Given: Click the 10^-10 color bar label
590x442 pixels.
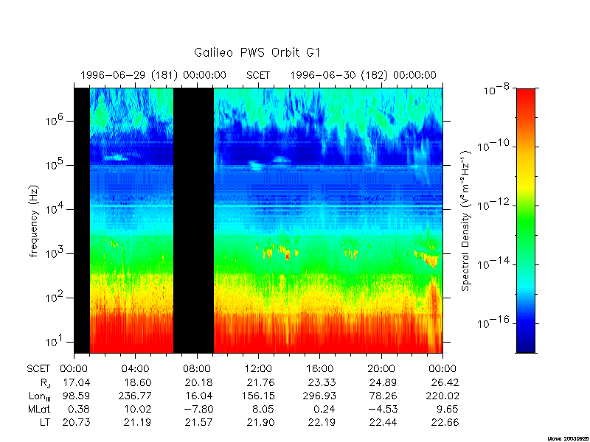Looking at the screenshot, I should [x=493, y=145].
